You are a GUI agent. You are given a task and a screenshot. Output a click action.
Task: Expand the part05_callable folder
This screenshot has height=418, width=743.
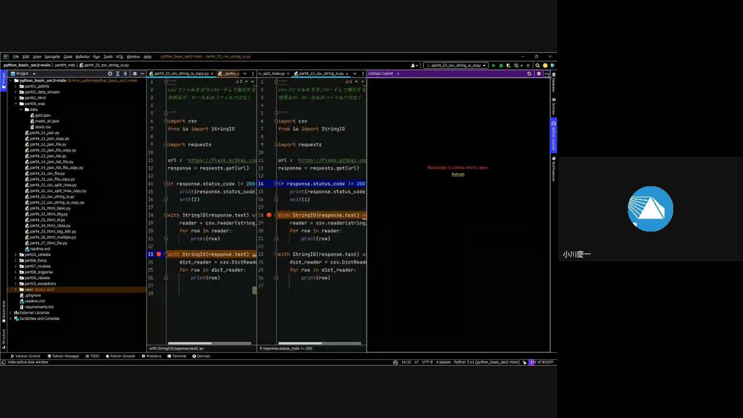pyautogui.click(x=16, y=255)
